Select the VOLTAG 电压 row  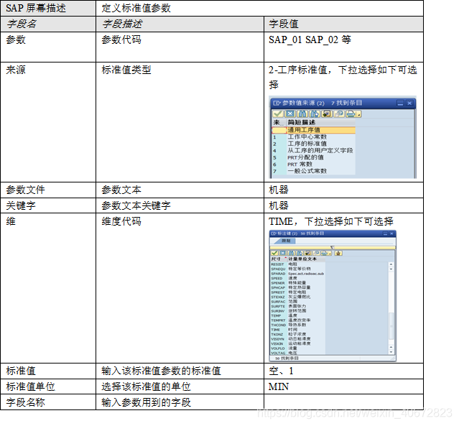tap(297, 353)
